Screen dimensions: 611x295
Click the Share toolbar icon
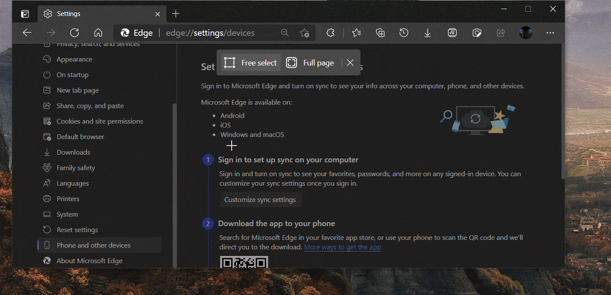coord(501,33)
